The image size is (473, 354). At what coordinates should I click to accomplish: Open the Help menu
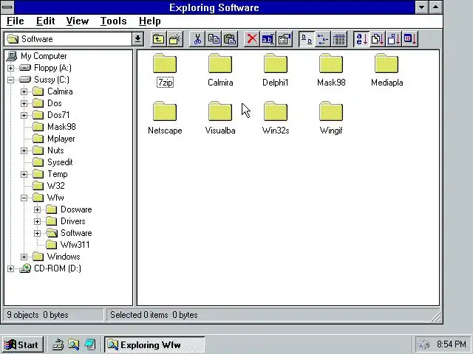150,21
